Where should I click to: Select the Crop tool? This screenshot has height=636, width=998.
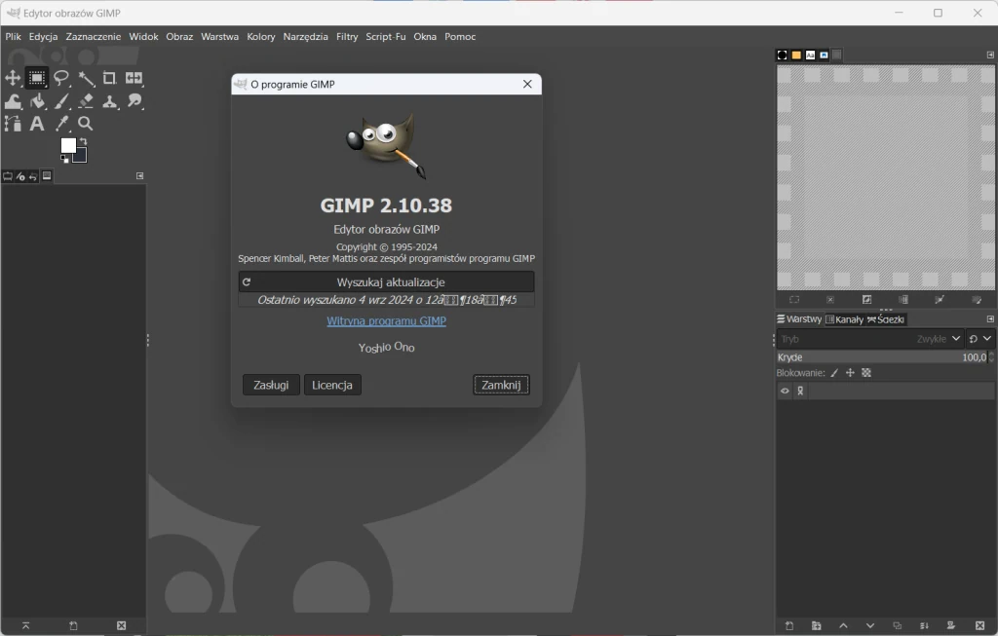(x=109, y=78)
